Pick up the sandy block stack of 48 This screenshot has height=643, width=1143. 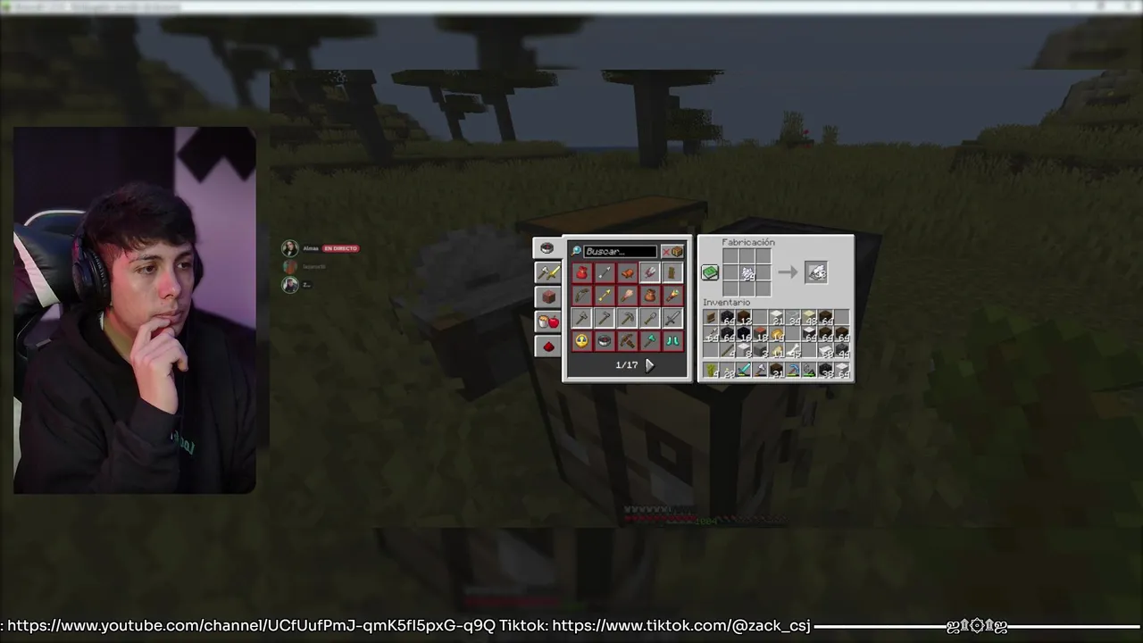809,317
